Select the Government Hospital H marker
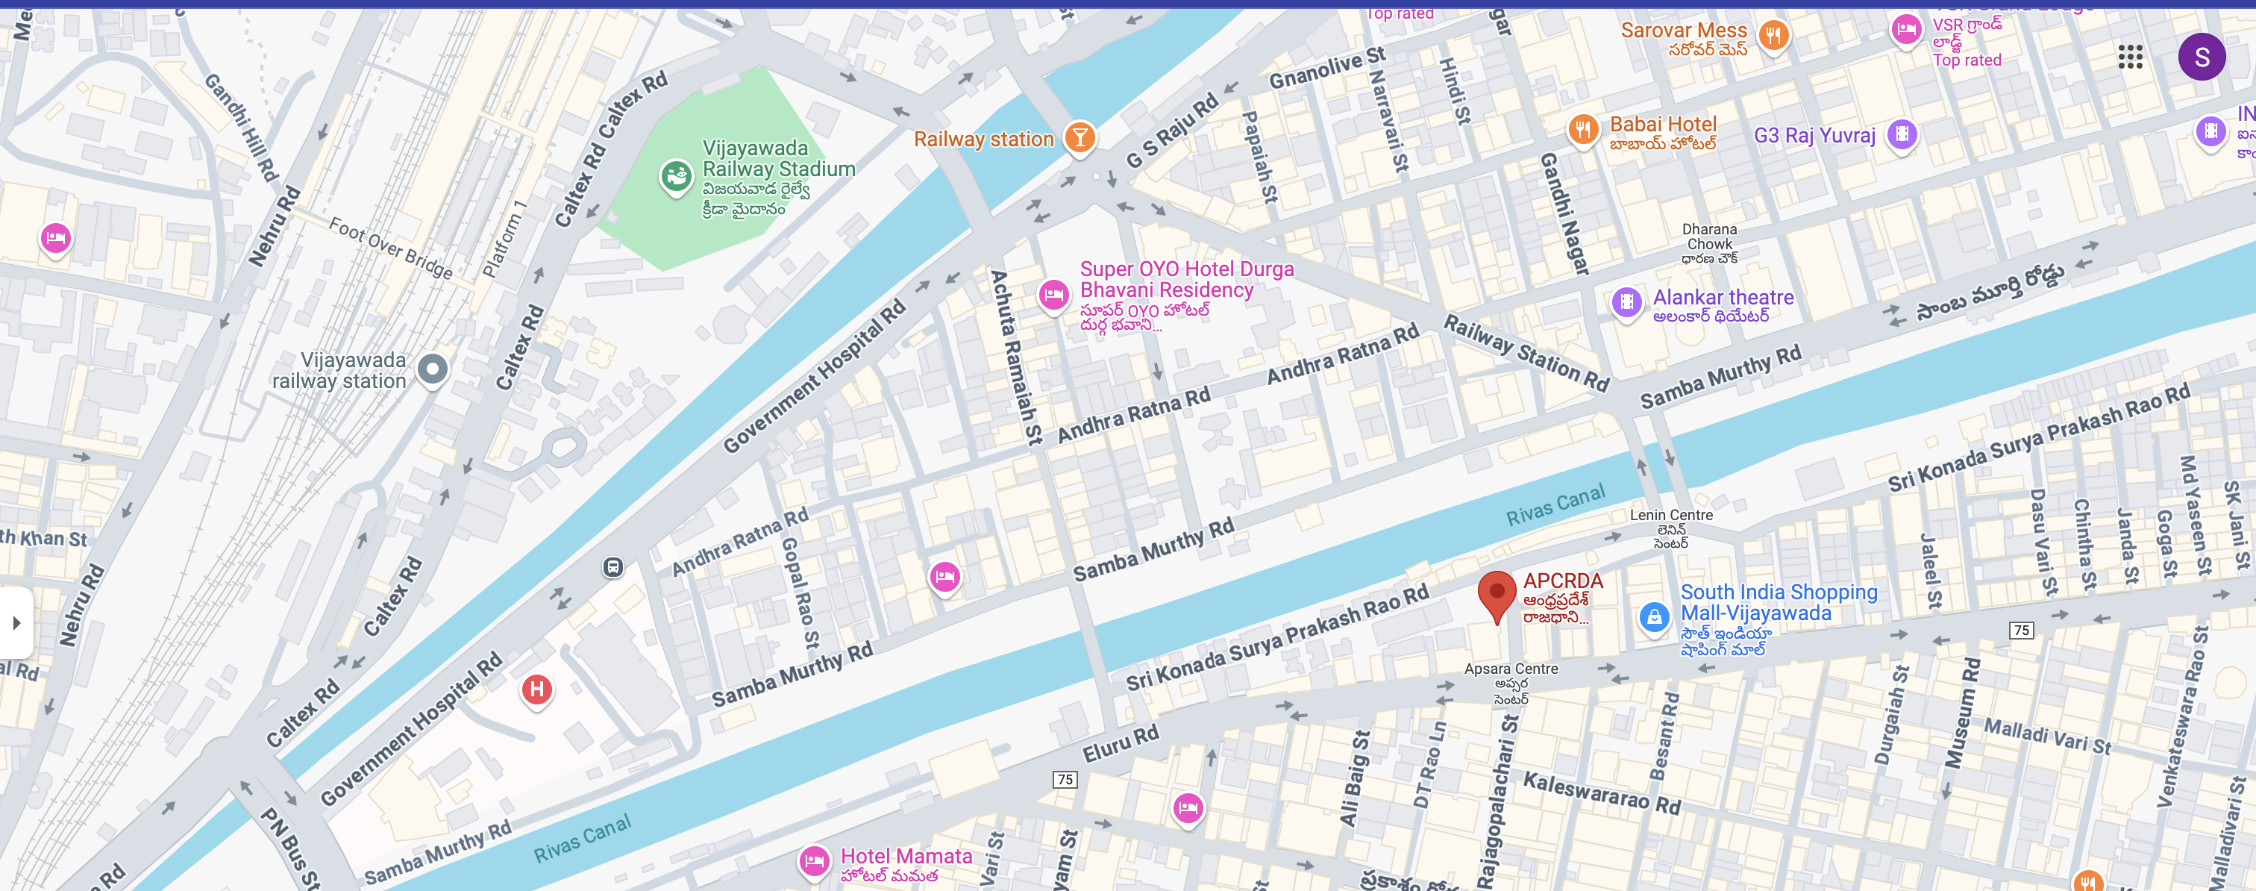Image resolution: width=2256 pixels, height=891 pixels. tap(537, 690)
